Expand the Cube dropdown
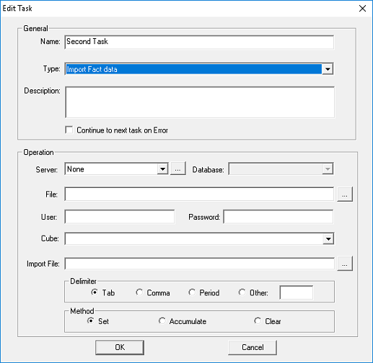The image size is (373, 363). 328,238
